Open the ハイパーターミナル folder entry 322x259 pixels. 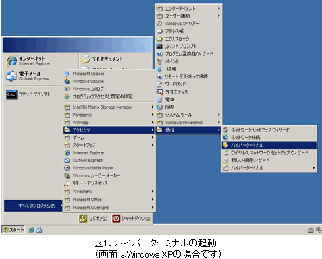pyautogui.click(x=269, y=168)
